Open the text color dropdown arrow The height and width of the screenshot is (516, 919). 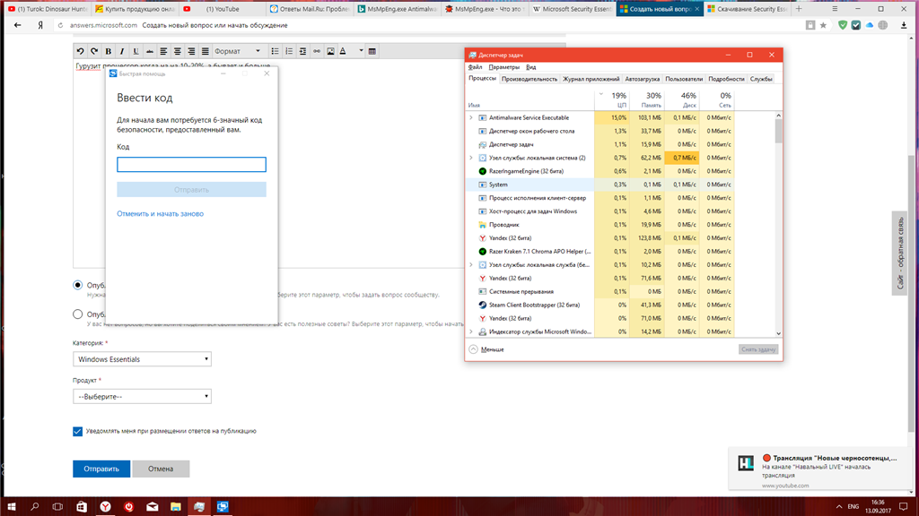361,51
